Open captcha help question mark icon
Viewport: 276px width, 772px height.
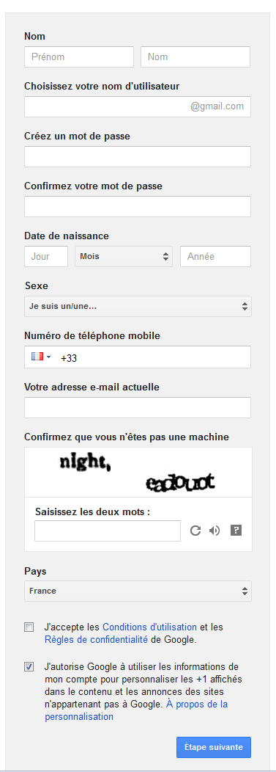[236, 531]
